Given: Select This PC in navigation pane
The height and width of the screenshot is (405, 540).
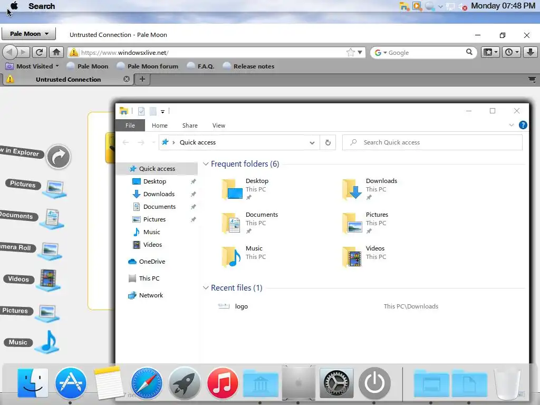Looking at the screenshot, I should point(149,278).
